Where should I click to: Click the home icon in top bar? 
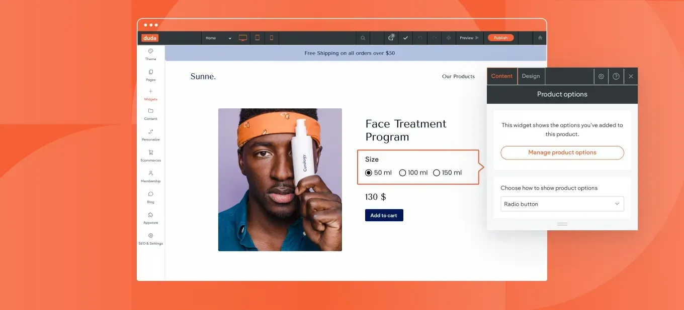tap(540, 38)
